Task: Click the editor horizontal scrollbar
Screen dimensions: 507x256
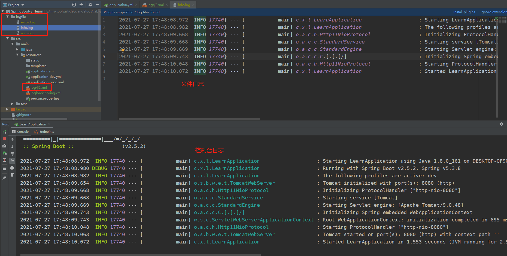Action: coord(189,119)
